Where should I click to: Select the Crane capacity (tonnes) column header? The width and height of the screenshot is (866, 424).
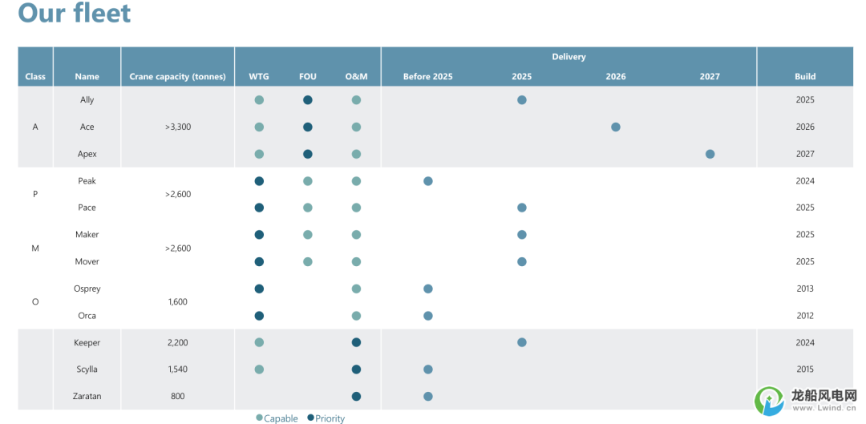[177, 77]
